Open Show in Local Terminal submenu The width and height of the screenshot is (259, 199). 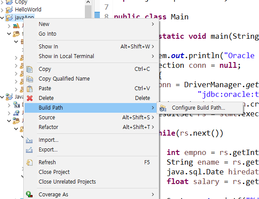click(91, 56)
